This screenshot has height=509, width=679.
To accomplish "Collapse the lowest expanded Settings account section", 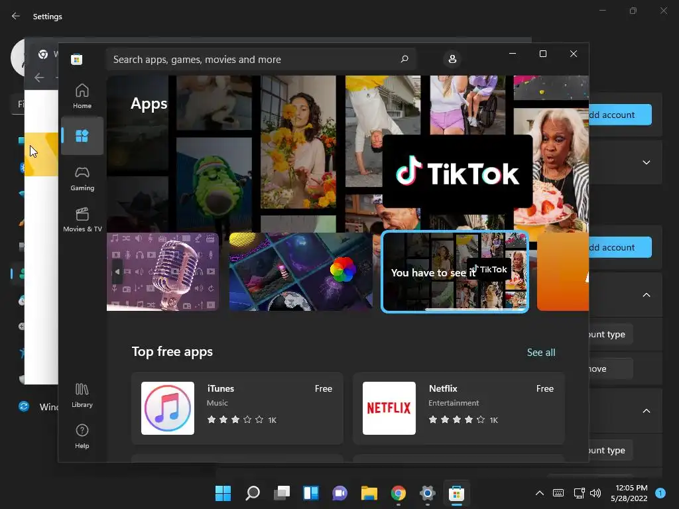I will tap(646, 411).
